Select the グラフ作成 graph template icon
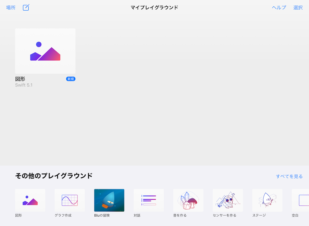The image size is (309, 226). (70, 200)
